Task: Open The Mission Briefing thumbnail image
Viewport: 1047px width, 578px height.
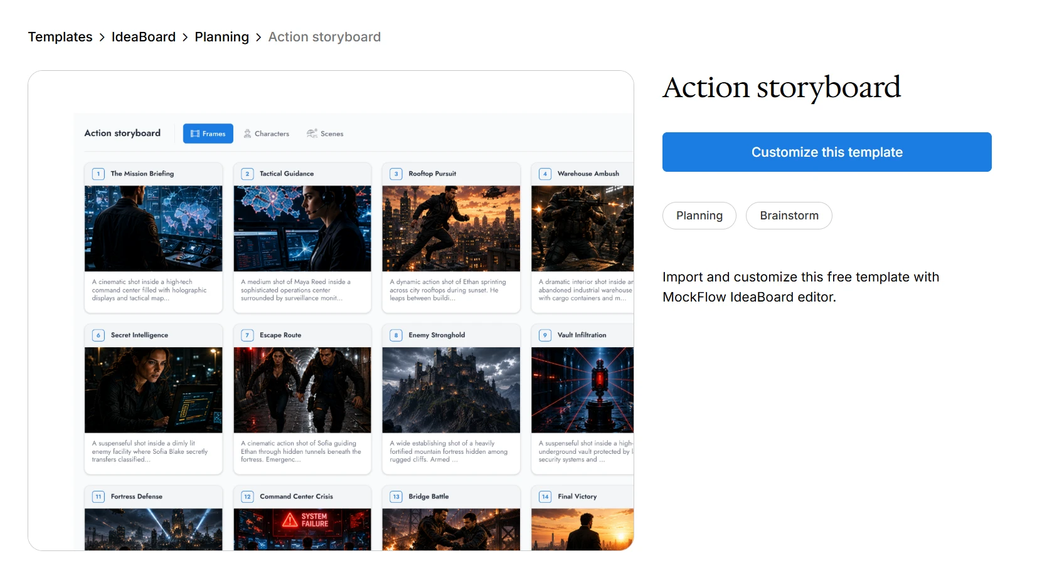Action: (154, 228)
